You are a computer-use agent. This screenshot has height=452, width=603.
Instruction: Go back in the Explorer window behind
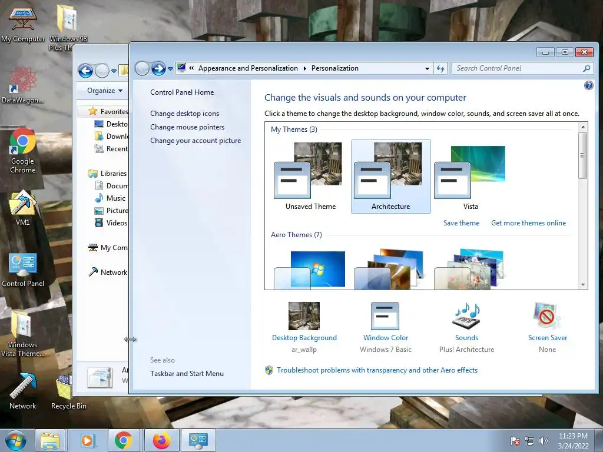point(85,71)
